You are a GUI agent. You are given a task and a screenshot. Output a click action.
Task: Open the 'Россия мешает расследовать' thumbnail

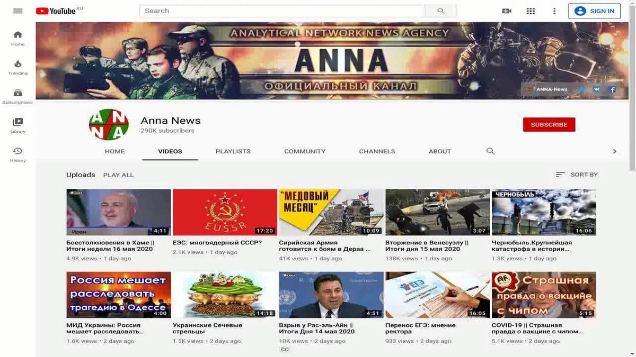coord(118,295)
